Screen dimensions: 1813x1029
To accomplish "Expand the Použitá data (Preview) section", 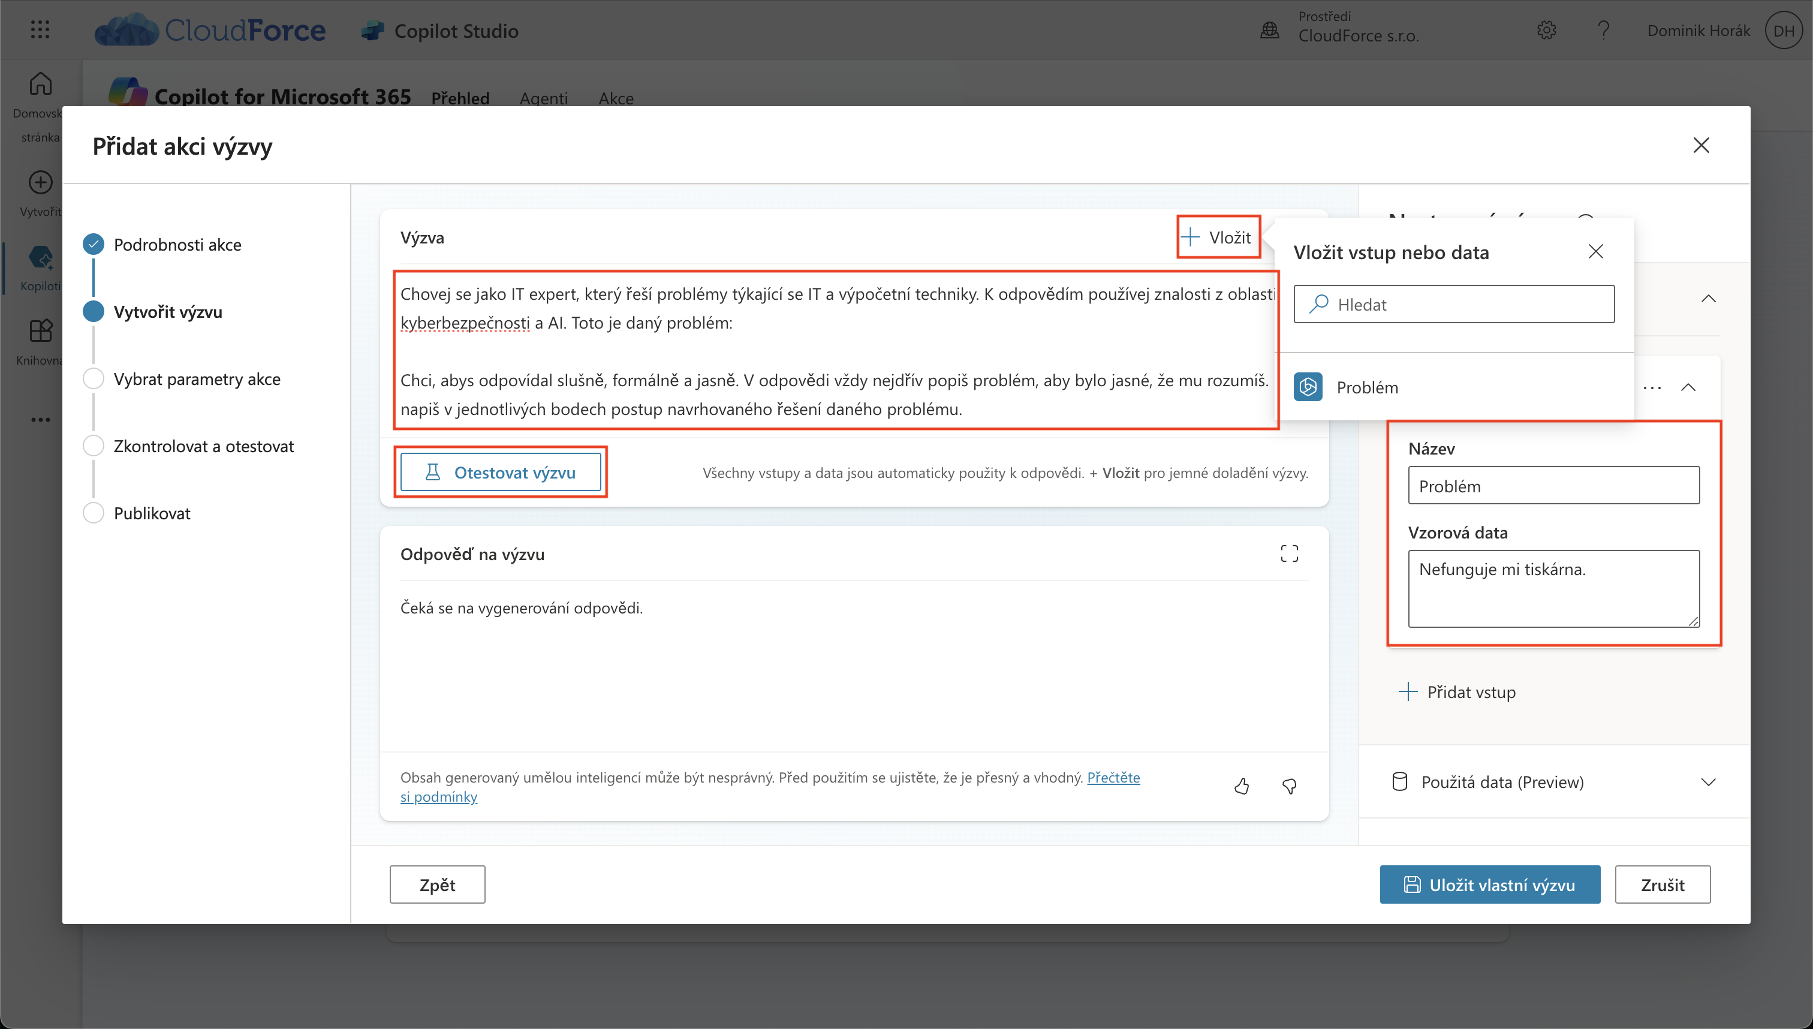I will (x=1707, y=782).
